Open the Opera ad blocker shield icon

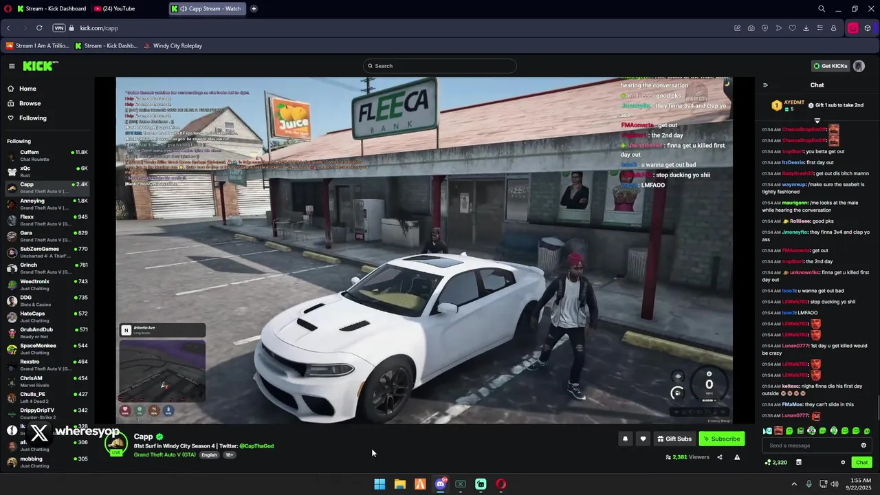[764, 28]
